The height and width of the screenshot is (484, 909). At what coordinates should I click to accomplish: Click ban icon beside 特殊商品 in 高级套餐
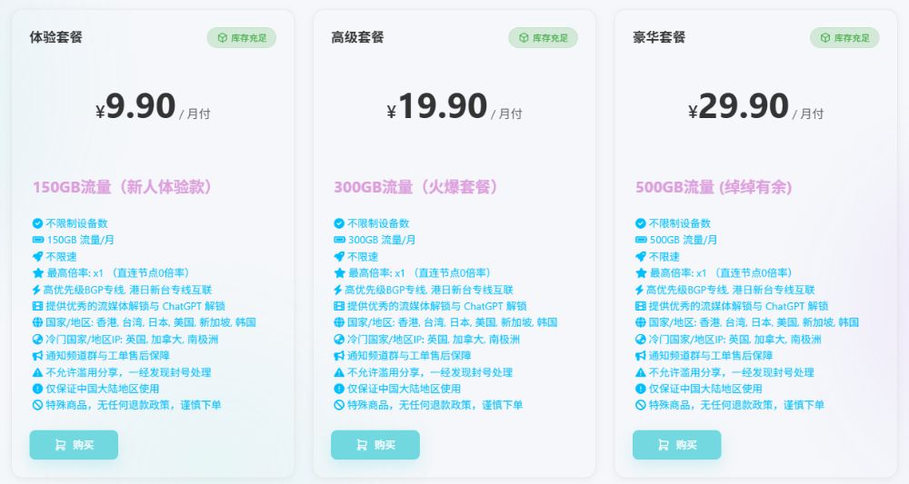coord(339,405)
